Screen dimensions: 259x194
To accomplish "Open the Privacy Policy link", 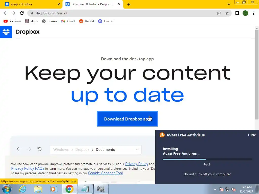I will point(137,164).
